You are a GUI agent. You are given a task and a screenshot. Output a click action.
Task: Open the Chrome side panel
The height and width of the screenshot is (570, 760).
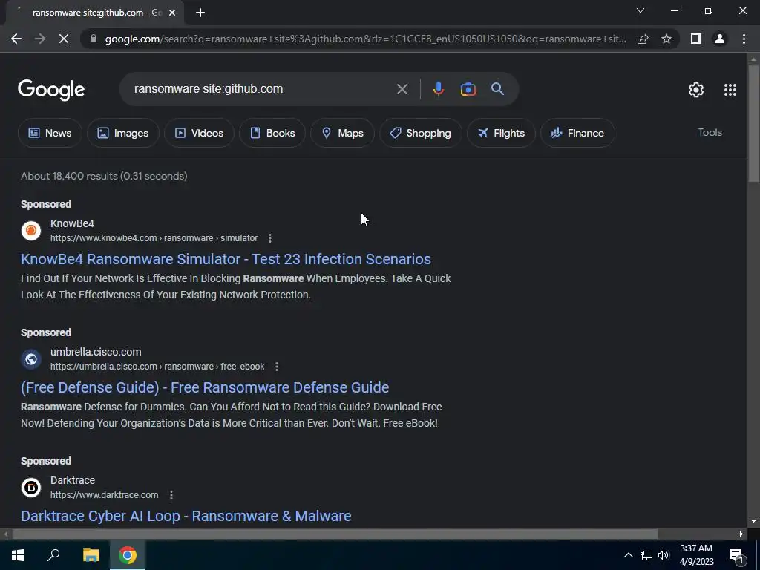pos(696,39)
